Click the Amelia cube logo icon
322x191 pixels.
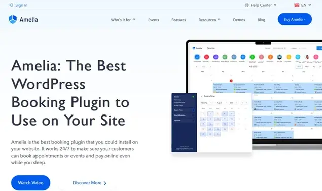point(13,19)
